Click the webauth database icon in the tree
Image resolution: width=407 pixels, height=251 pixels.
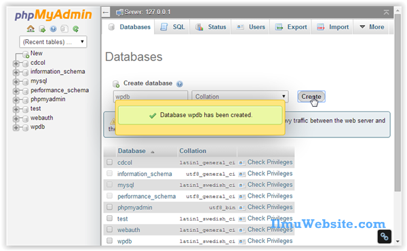tap(25, 119)
